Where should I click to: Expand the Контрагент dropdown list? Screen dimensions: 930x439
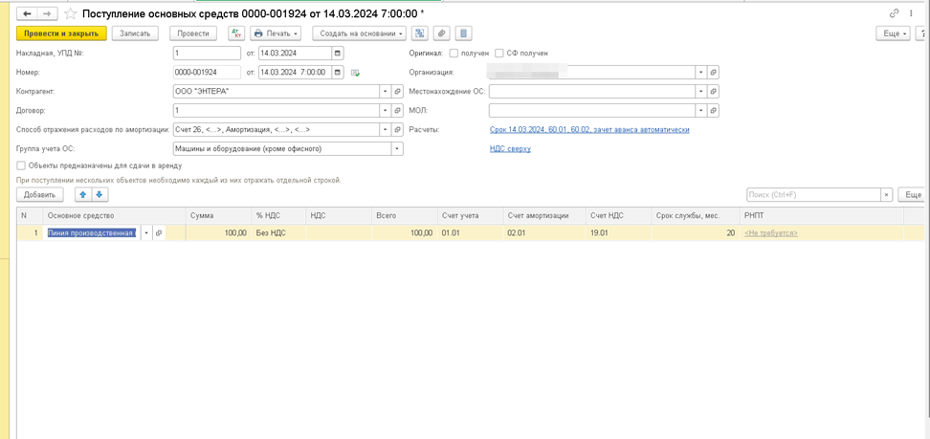tap(386, 92)
